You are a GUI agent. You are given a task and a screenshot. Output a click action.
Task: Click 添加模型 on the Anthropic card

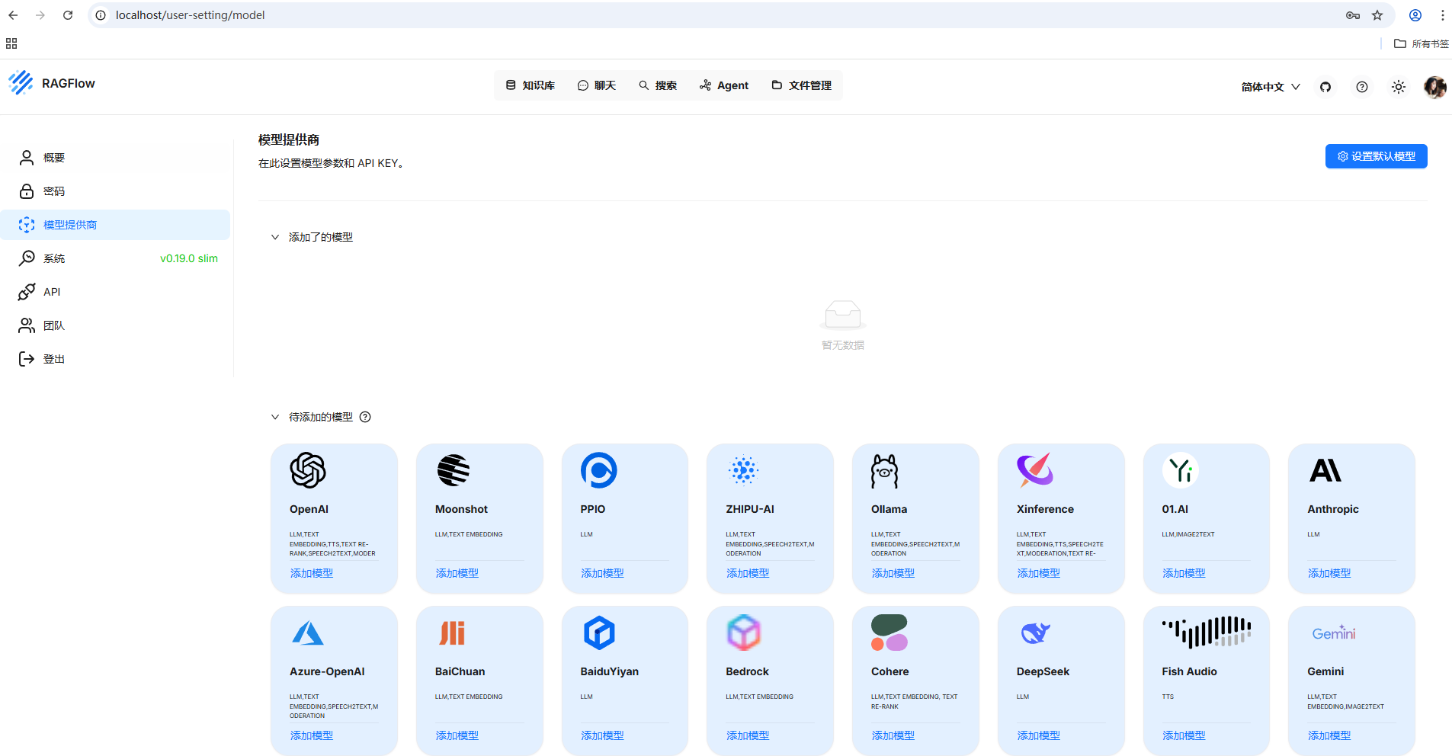click(1329, 573)
